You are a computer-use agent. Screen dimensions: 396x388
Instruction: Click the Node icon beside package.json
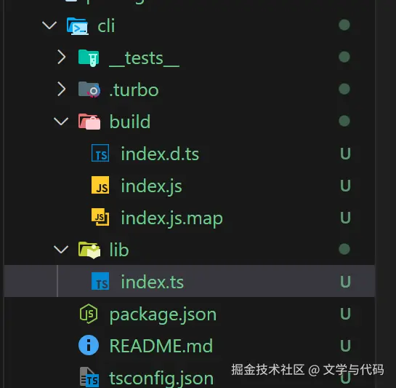(x=89, y=314)
